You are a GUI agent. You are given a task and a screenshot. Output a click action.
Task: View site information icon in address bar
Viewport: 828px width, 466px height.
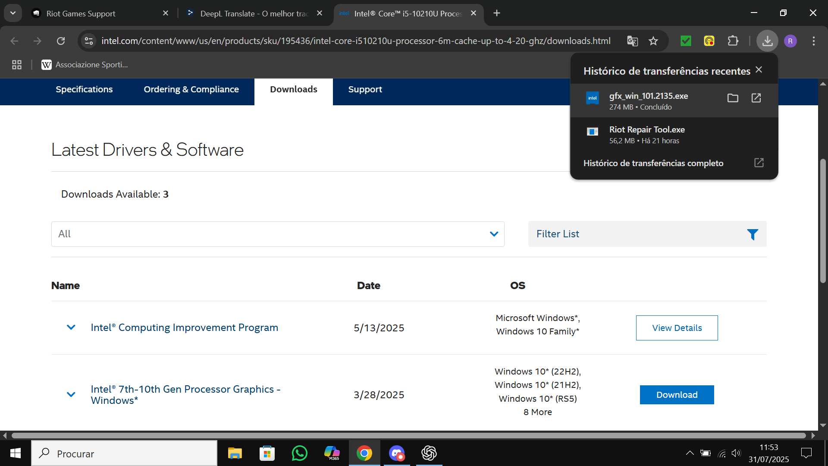[x=89, y=41]
